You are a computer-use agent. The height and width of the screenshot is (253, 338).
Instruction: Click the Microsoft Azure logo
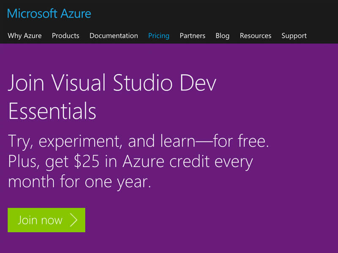pyautogui.click(x=49, y=13)
